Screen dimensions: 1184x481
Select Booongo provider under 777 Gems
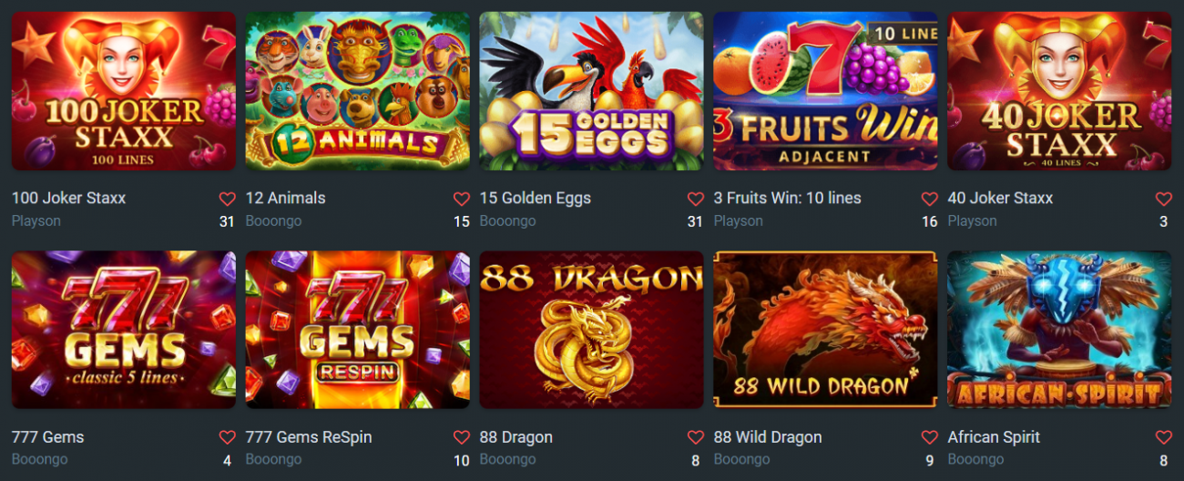tap(40, 460)
